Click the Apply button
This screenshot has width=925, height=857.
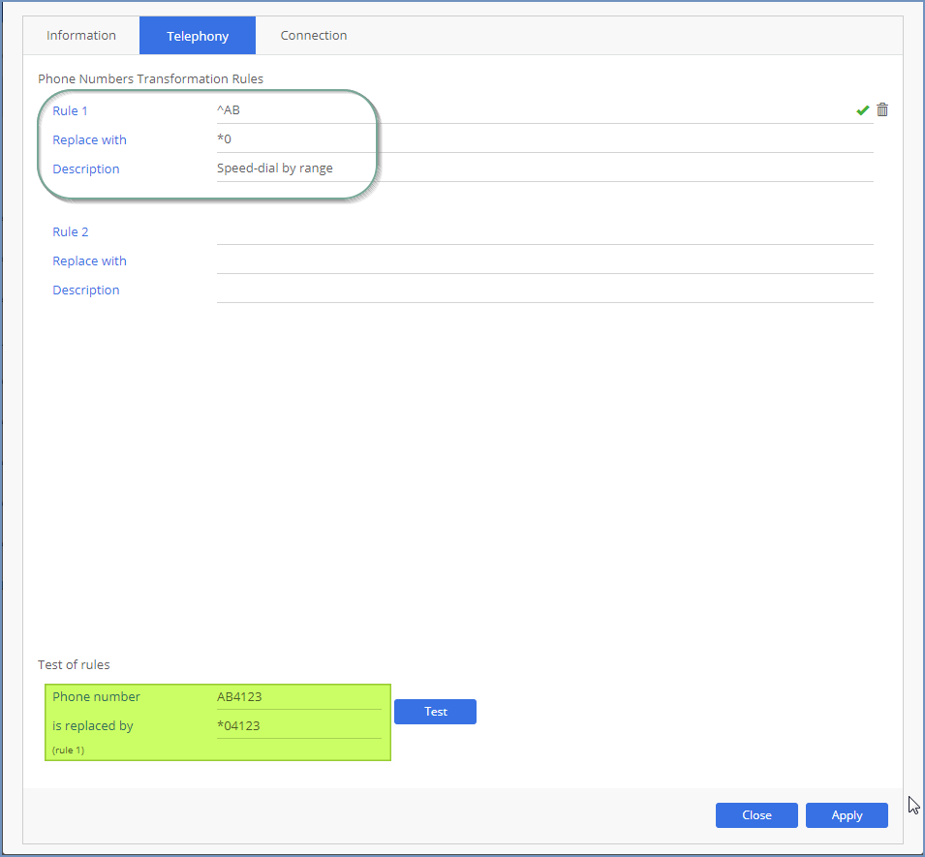tap(847, 815)
